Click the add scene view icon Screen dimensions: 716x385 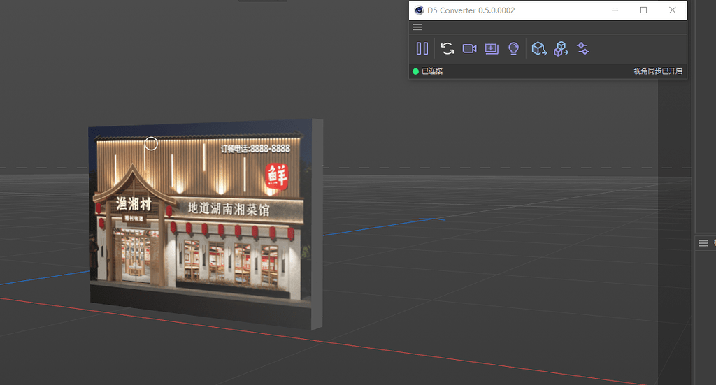click(492, 48)
